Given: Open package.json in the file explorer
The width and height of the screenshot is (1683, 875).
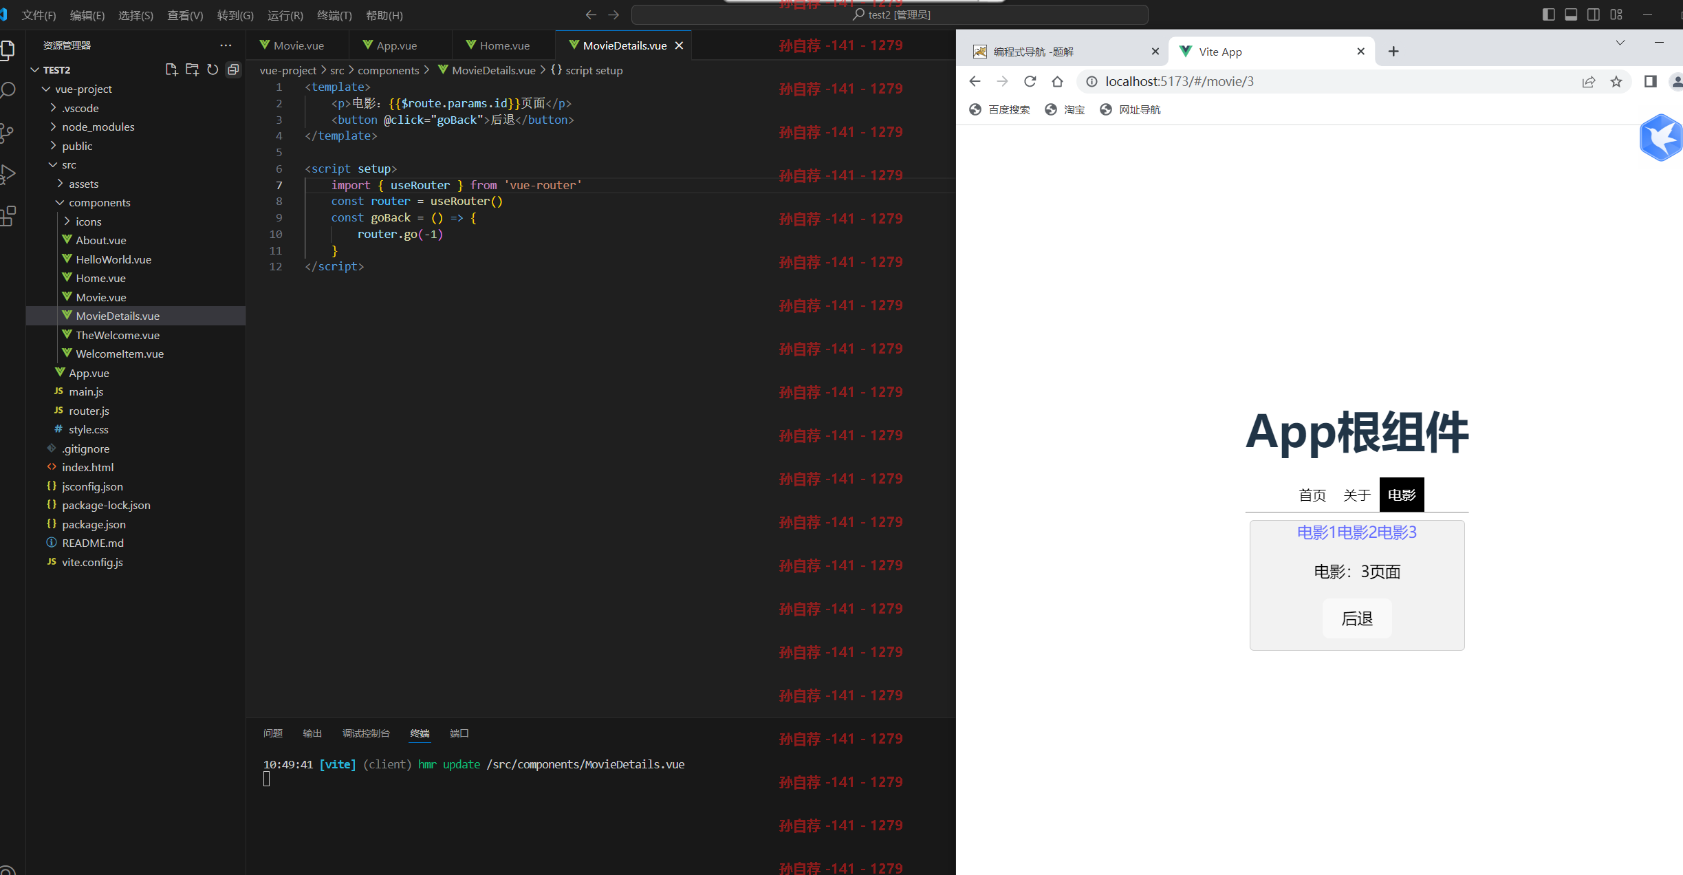Looking at the screenshot, I should tap(94, 524).
